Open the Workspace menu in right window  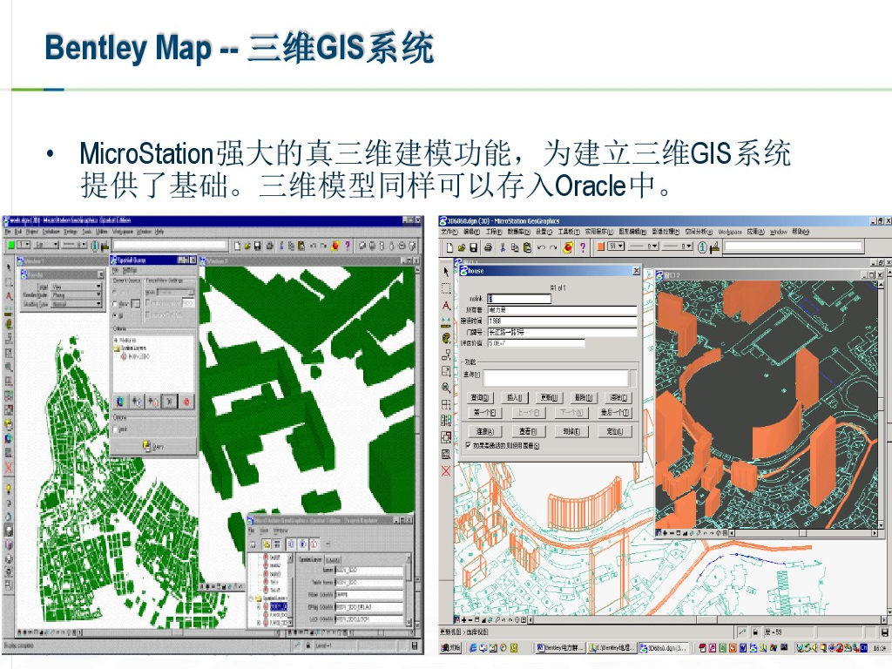(729, 233)
